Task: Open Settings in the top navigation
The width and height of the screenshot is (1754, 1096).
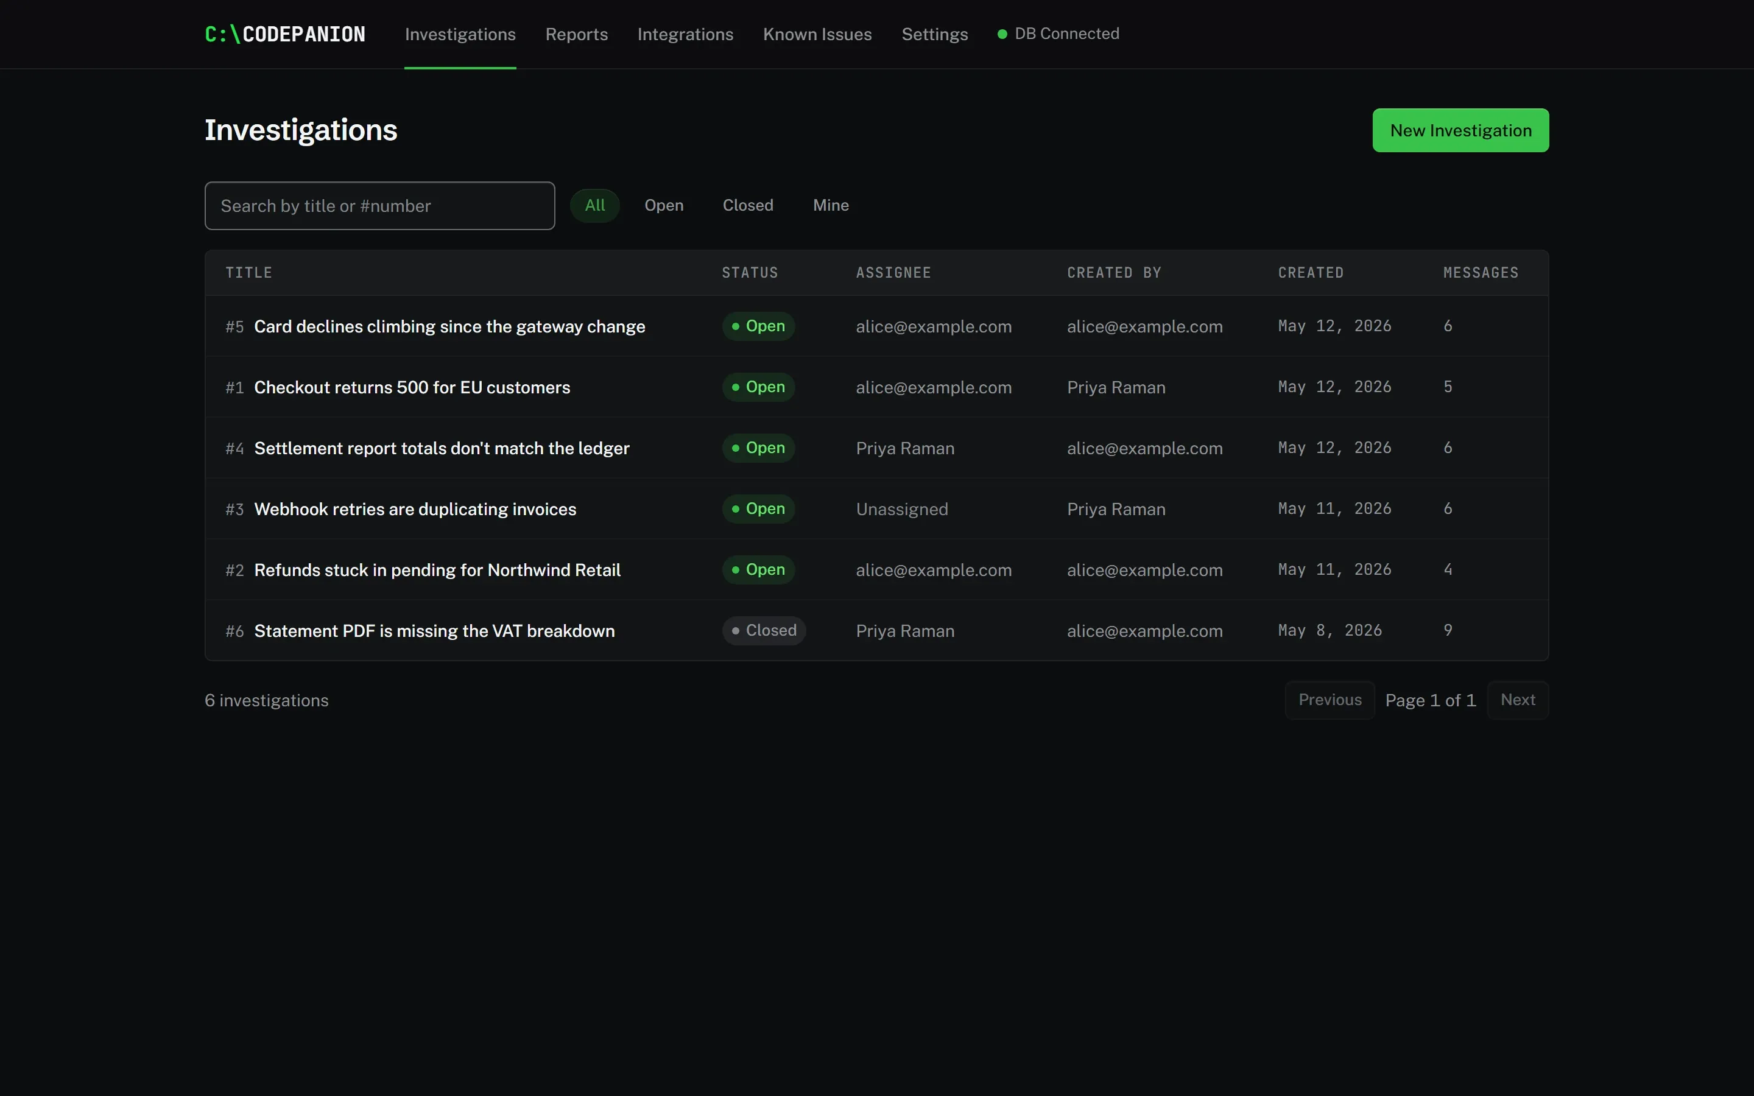Action: 934,34
